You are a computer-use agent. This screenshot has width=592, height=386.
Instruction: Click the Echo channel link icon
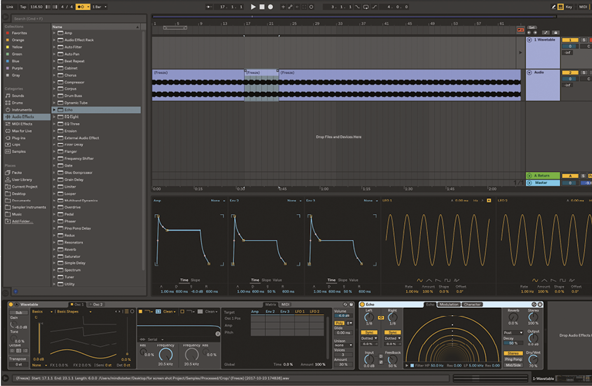tap(381, 318)
